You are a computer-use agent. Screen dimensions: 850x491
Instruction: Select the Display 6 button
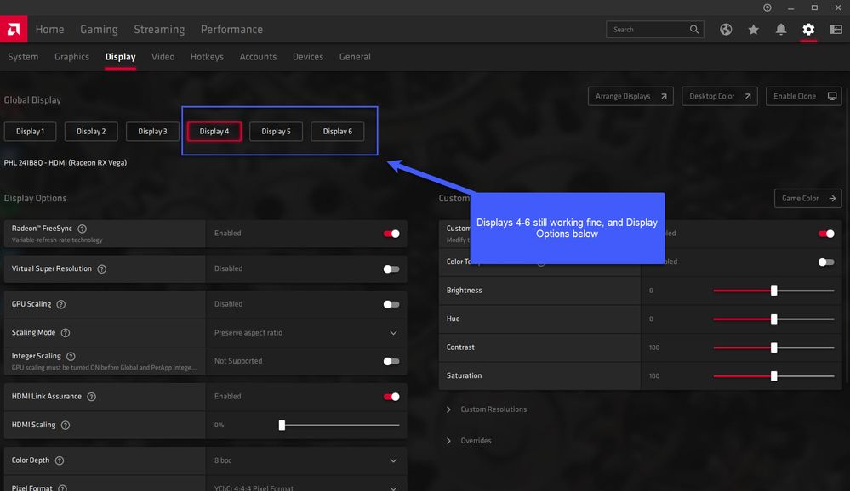click(x=337, y=132)
